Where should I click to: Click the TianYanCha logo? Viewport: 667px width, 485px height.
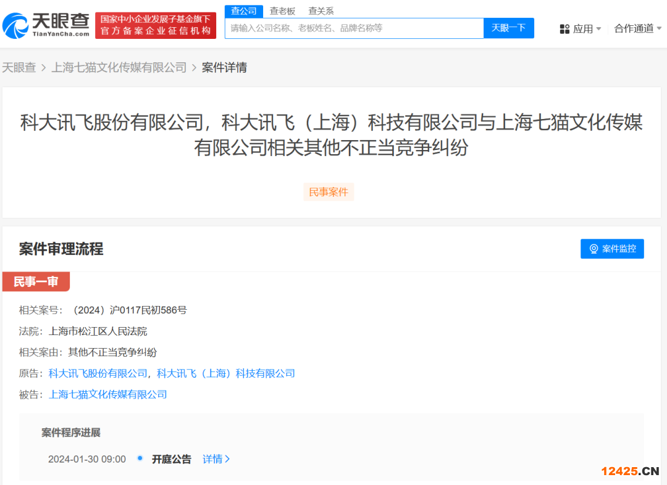tap(46, 25)
